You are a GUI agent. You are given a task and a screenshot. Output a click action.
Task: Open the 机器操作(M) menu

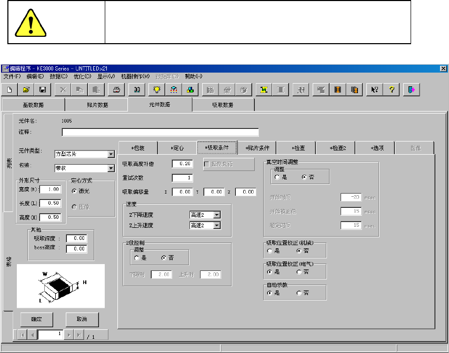[135, 76]
